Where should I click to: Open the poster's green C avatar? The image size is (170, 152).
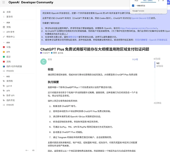tap(44, 62)
